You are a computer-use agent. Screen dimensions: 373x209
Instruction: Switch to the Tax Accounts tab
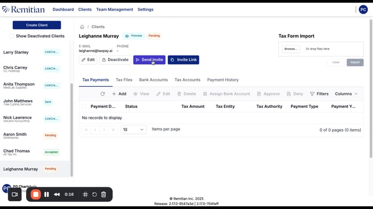point(188,80)
